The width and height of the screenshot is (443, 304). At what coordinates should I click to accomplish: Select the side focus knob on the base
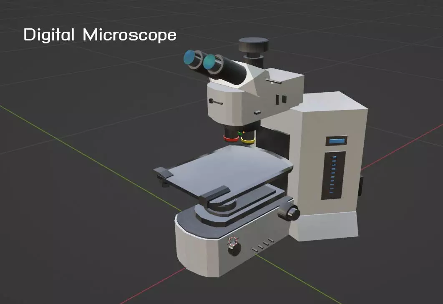(x=289, y=212)
